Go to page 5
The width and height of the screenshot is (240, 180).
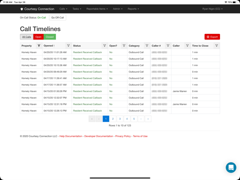(x=134, y=119)
